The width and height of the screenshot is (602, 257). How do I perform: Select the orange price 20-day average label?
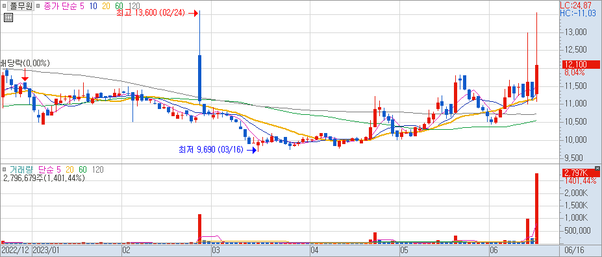point(106,6)
